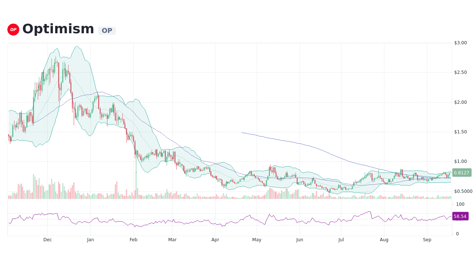Viewport: 474px width, 266px height.
Task: Select the Optimism title heading
Action: (58, 28)
